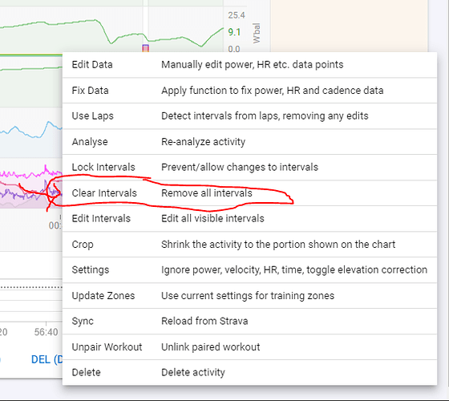Choose Fix Data option
Image resolution: width=449 pixels, height=401 pixels.
249,91
